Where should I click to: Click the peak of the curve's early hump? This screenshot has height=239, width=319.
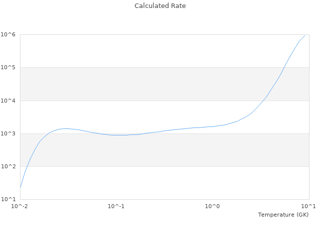click(x=65, y=128)
